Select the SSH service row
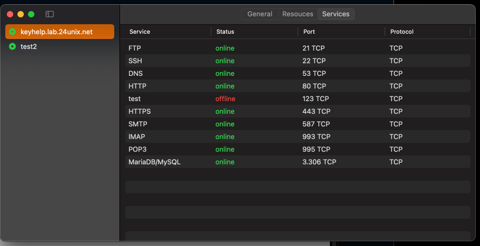Viewport: 480px width, 246px height. point(298,61)
